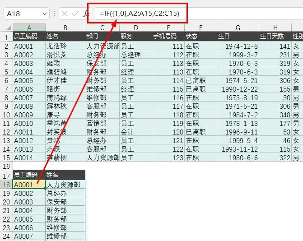Select name cell 骆衡
The width and height of the screenshot is (303, 241).
(65, 89)
